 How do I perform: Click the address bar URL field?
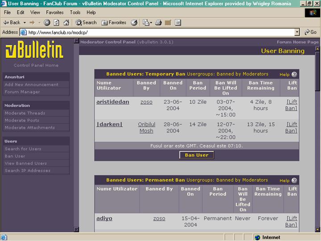coord(157,33)
